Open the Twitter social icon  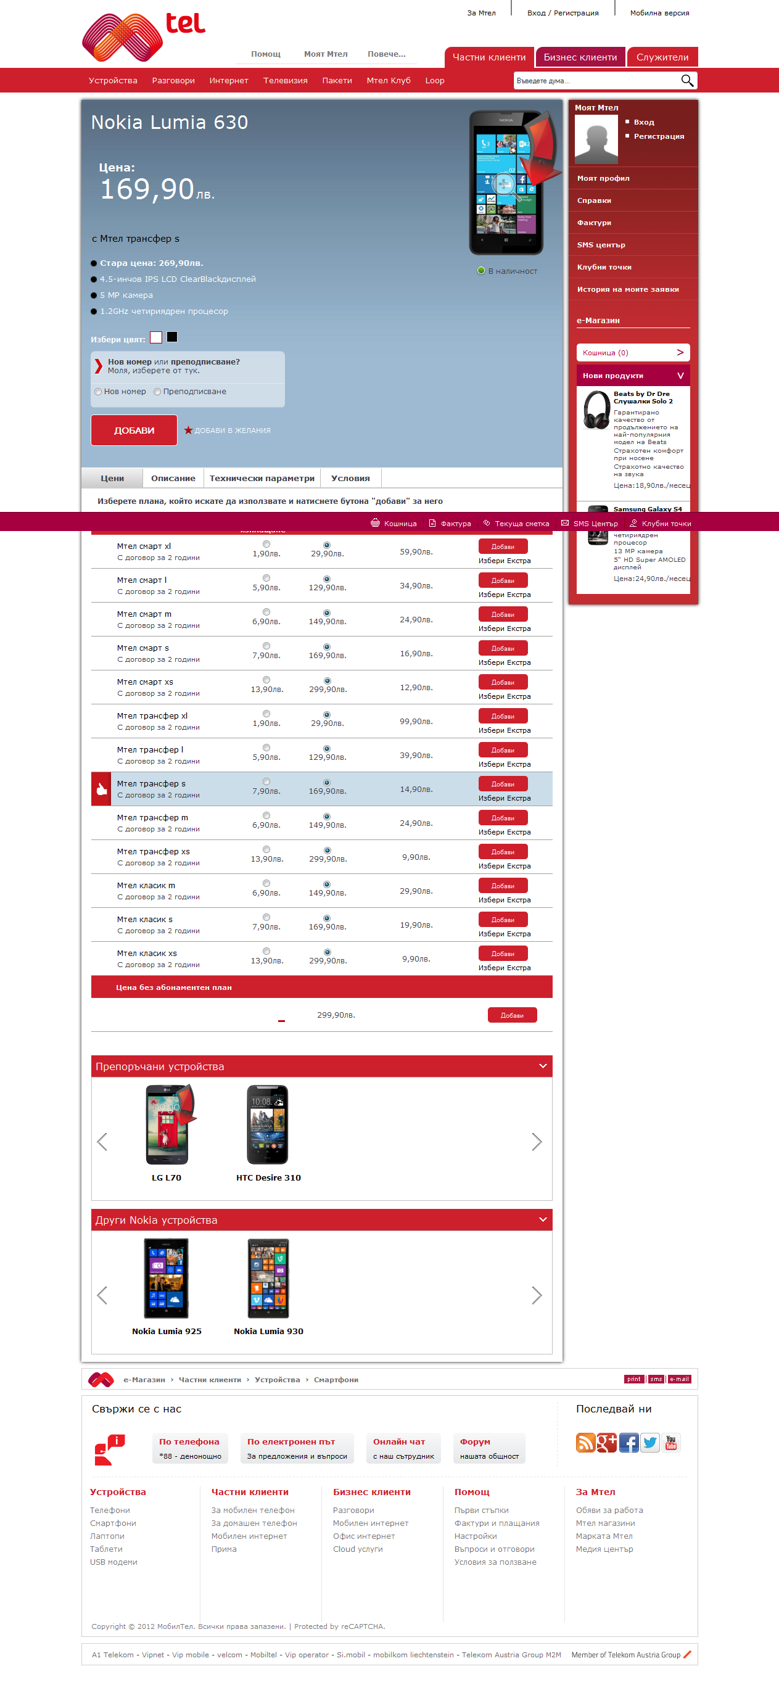[649, 1442]
